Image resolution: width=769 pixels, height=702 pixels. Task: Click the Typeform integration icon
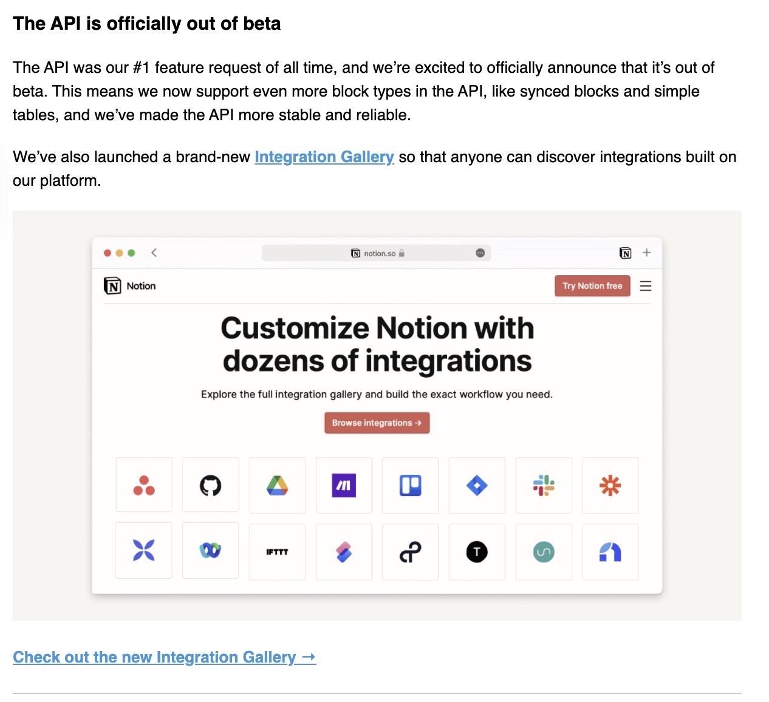click(477, 552)
